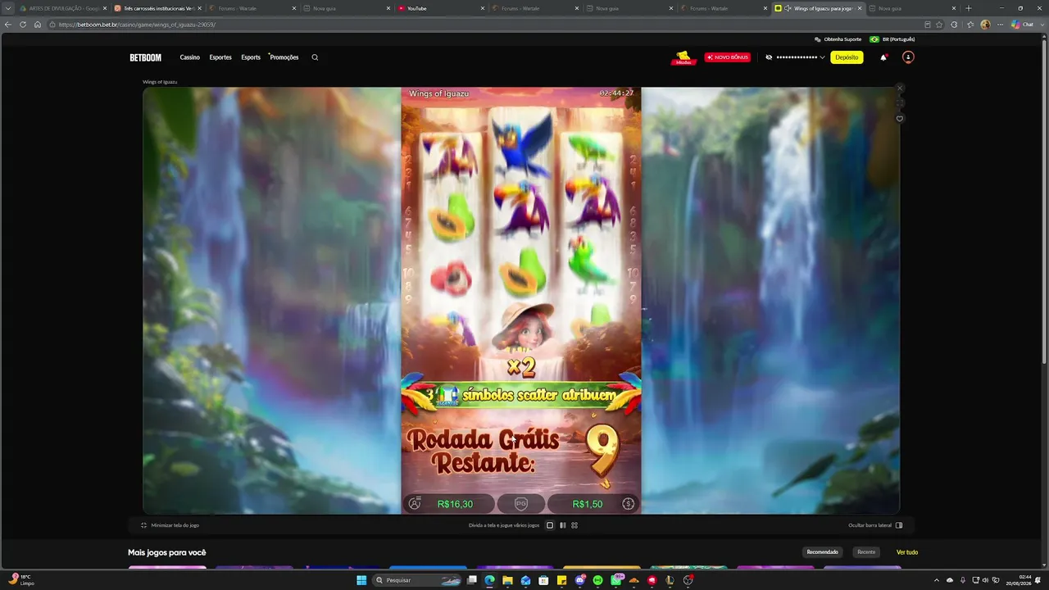1049x590 pixels.
Task: Switch to ARTES DE DIVULGAÇÃO browser tab
Action: point(62,8)
